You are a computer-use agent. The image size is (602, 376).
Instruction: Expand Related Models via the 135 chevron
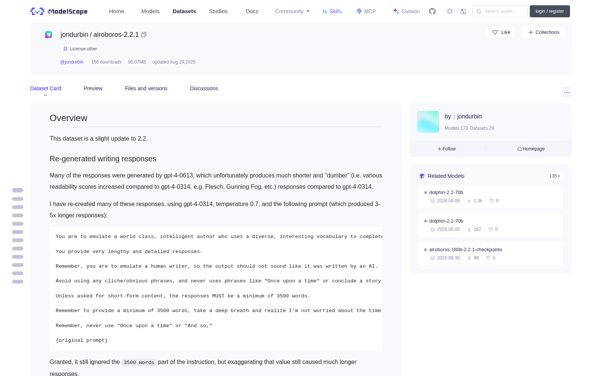pyautogui.click(x=555, y=176)
